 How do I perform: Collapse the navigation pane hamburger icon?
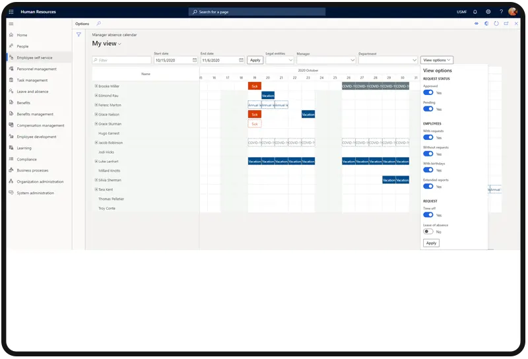point(11,24)
